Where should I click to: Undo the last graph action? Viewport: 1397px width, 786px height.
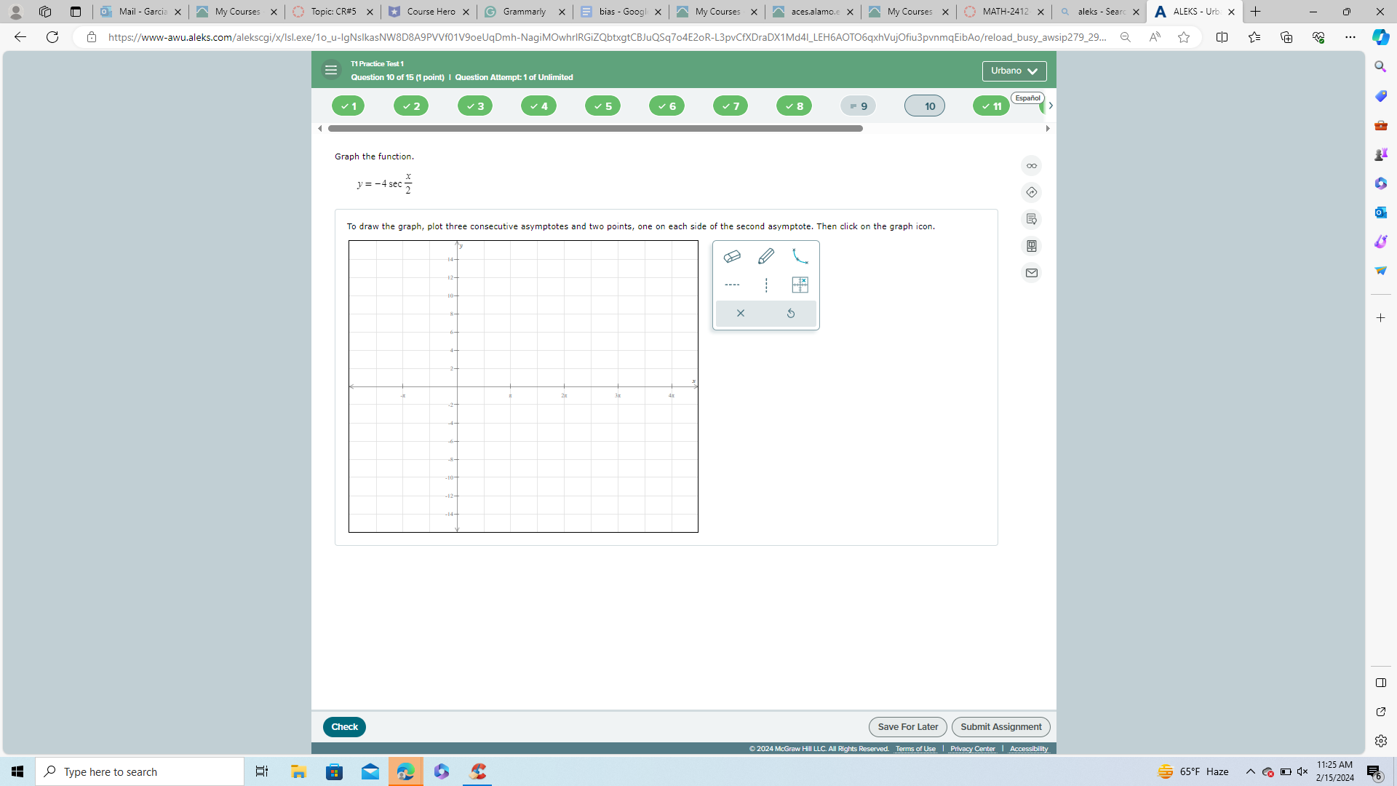[791, 313]
